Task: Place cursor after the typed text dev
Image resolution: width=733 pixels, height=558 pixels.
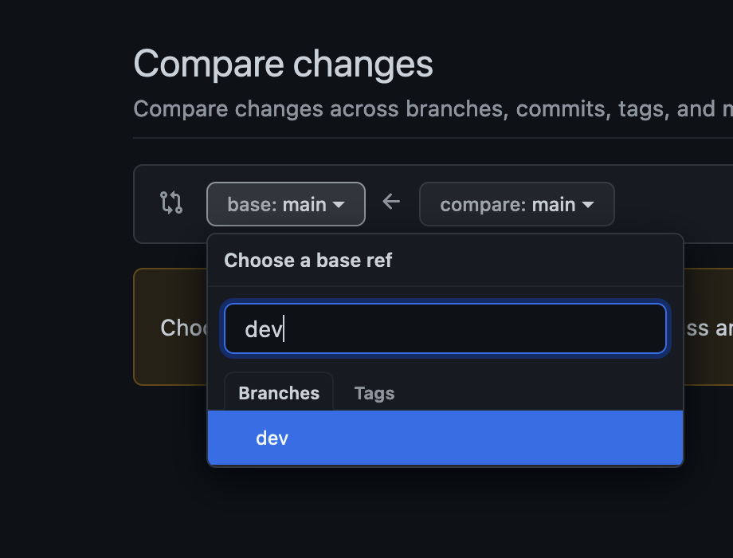Action: pos(284,328)
